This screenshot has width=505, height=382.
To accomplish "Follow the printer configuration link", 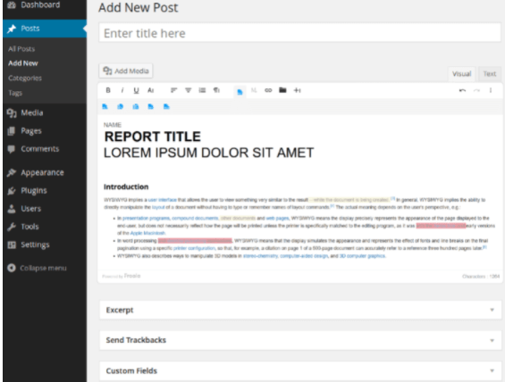I will pos(194,248).
